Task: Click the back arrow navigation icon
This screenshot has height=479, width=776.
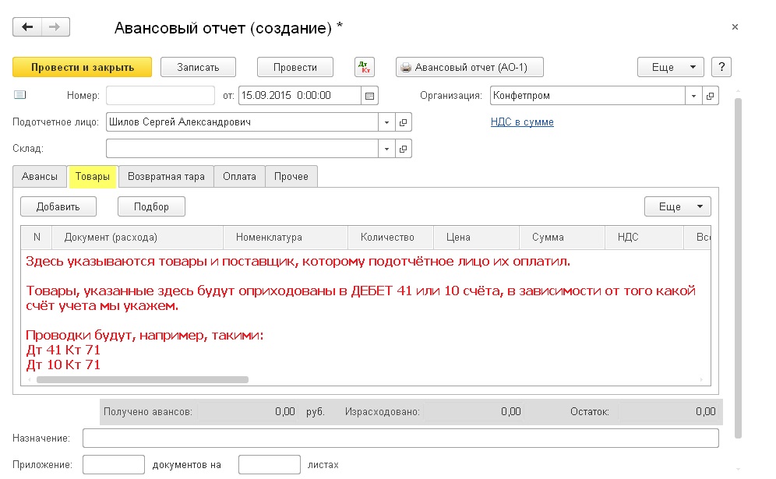Action: tap(27, 27)
